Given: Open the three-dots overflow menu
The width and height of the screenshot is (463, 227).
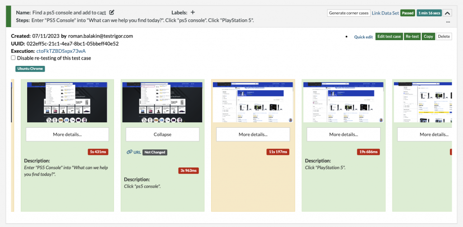Looking at the screenshot, I should pyautogui.click(x=448, y=21).
